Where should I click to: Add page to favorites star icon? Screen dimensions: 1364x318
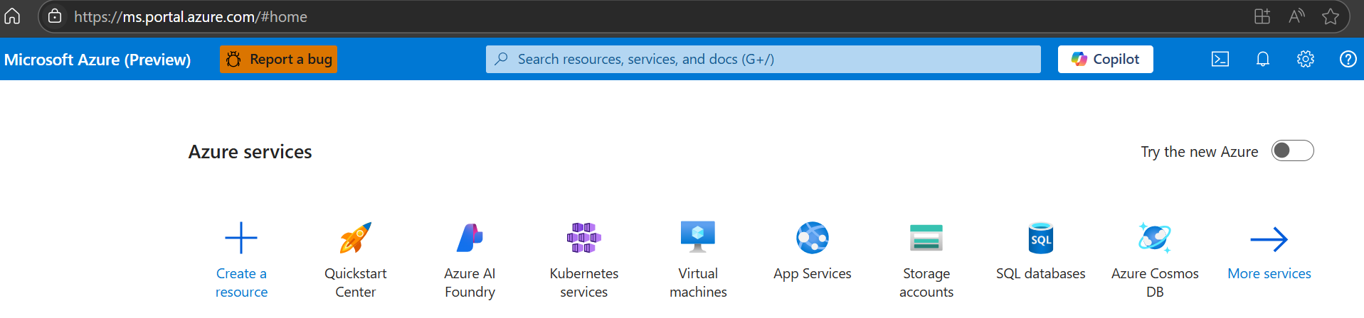1331,16
